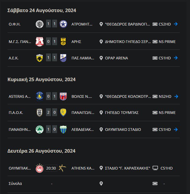Screen dimensions: 190x194
Task: Click the location pin beside OPAP ARENA
Action: pos(101,58)
